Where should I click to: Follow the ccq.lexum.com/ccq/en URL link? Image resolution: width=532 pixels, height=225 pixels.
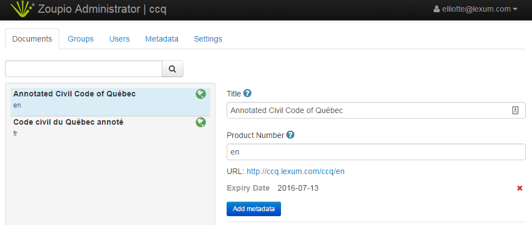tap(295, 171)
